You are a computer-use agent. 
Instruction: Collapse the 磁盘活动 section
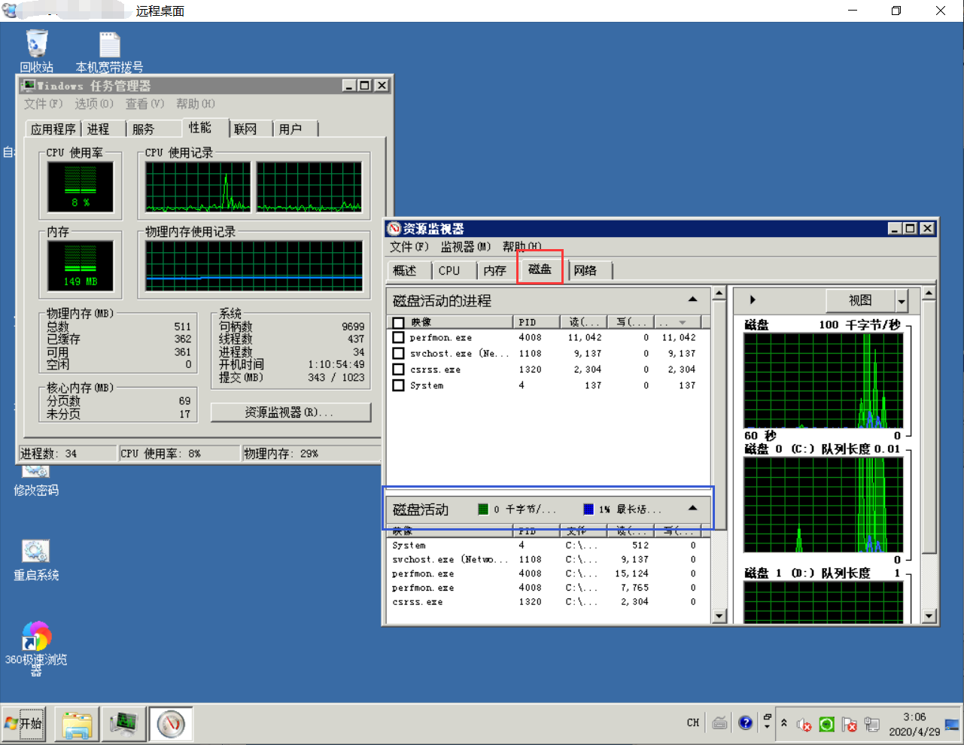coord(692,509)
